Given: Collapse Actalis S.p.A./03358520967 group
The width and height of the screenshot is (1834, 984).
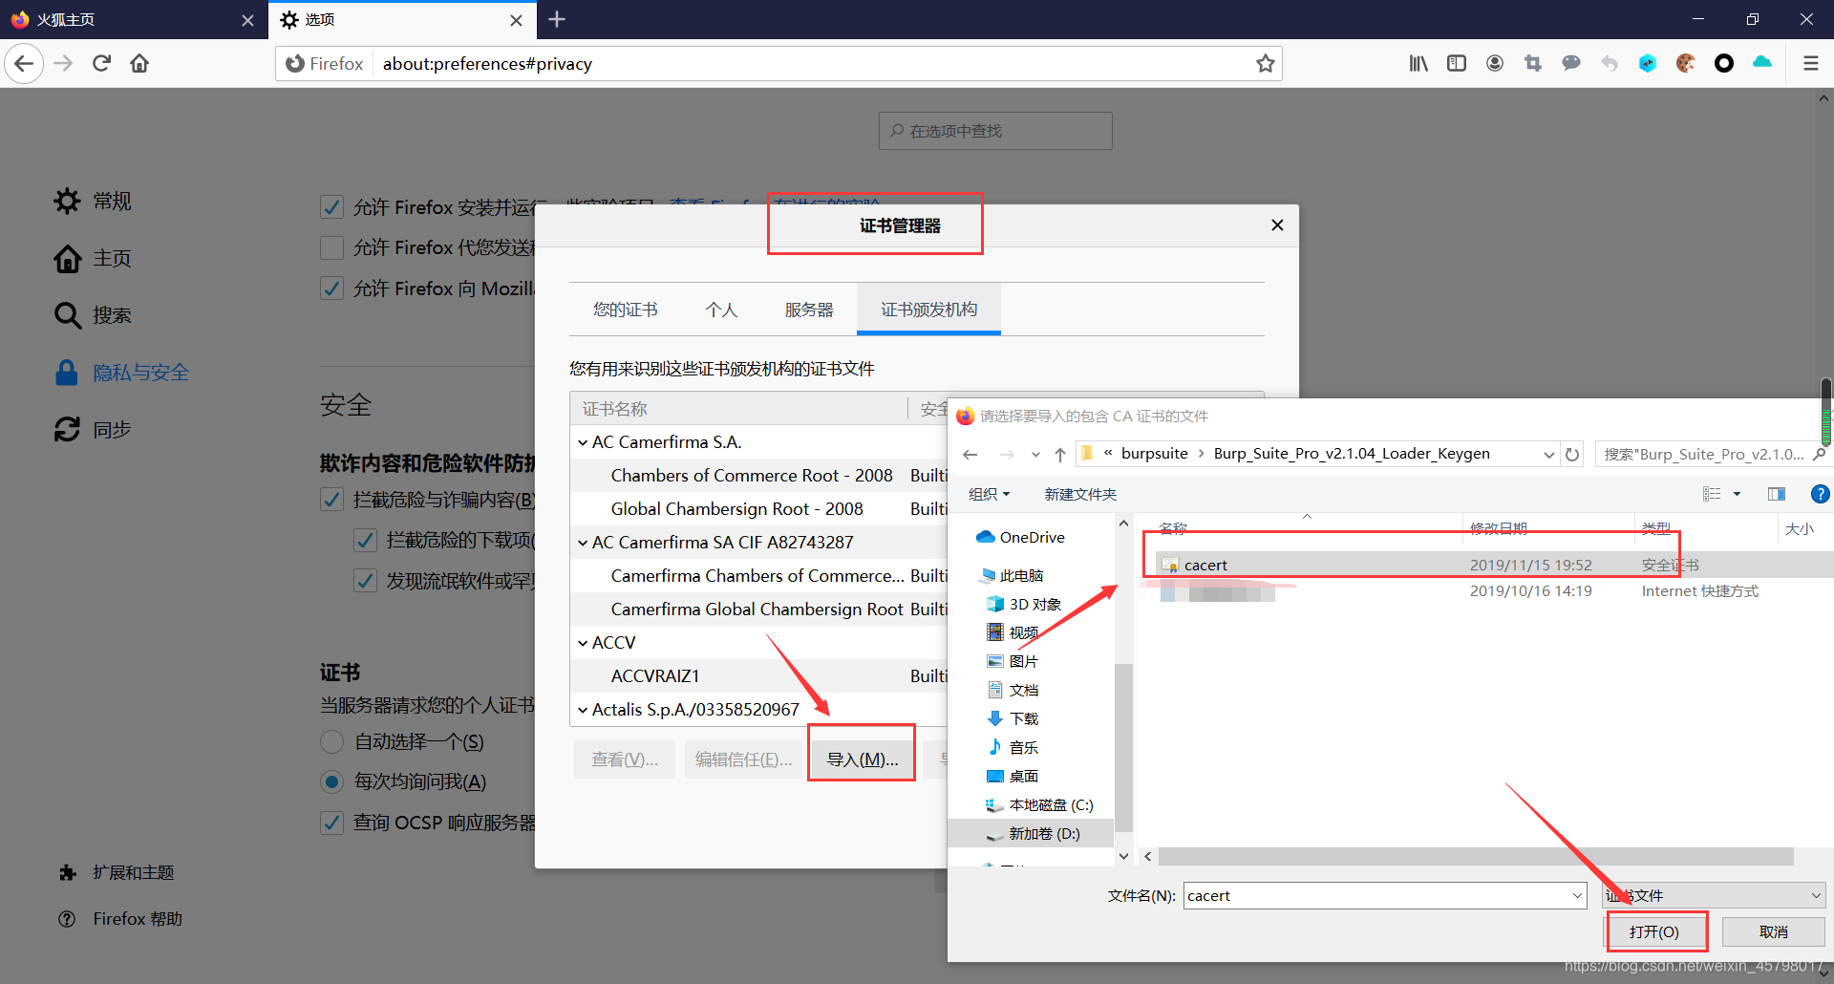Looking at the screenshot, I should pyautogui.click(x=583, y=710).
